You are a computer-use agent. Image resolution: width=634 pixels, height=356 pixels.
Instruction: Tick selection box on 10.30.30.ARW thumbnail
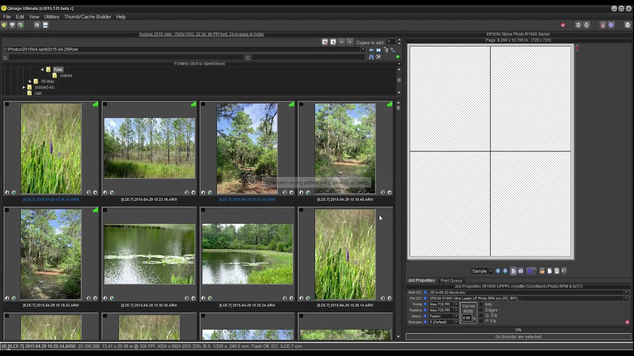[105, 210]
